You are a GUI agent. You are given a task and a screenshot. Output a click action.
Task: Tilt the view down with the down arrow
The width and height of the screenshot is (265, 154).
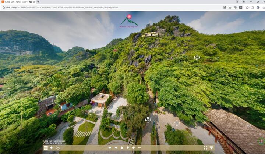tap(128, 148)
